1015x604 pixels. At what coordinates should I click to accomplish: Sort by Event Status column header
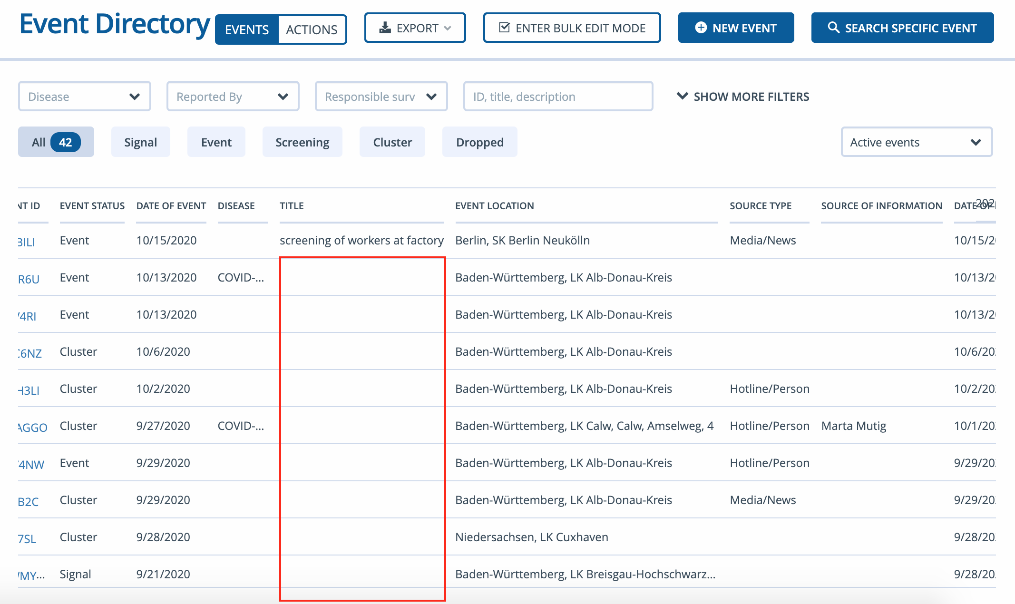pos(92,206)
